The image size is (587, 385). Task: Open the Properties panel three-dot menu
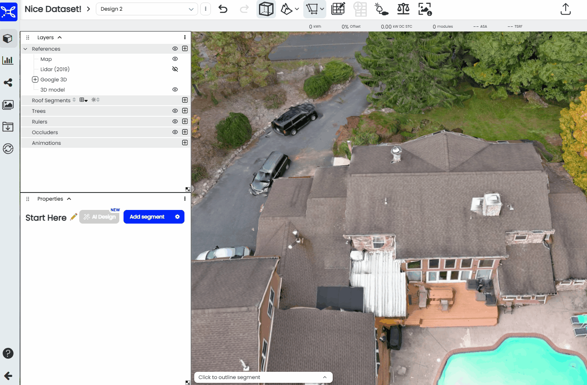click(185, 199)
